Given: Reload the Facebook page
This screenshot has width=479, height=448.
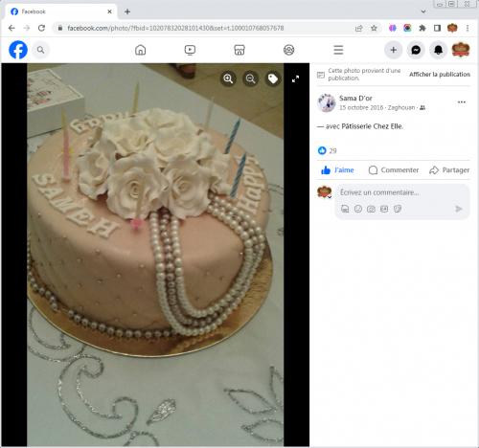Looking at the screenshot, I should coord(41,28).
